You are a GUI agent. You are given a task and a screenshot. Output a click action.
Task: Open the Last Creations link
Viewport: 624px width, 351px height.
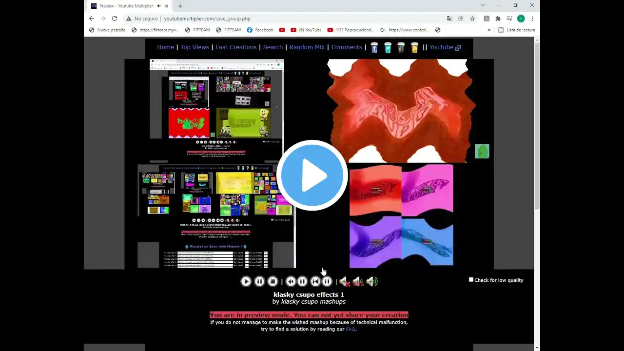pos(236,47)
